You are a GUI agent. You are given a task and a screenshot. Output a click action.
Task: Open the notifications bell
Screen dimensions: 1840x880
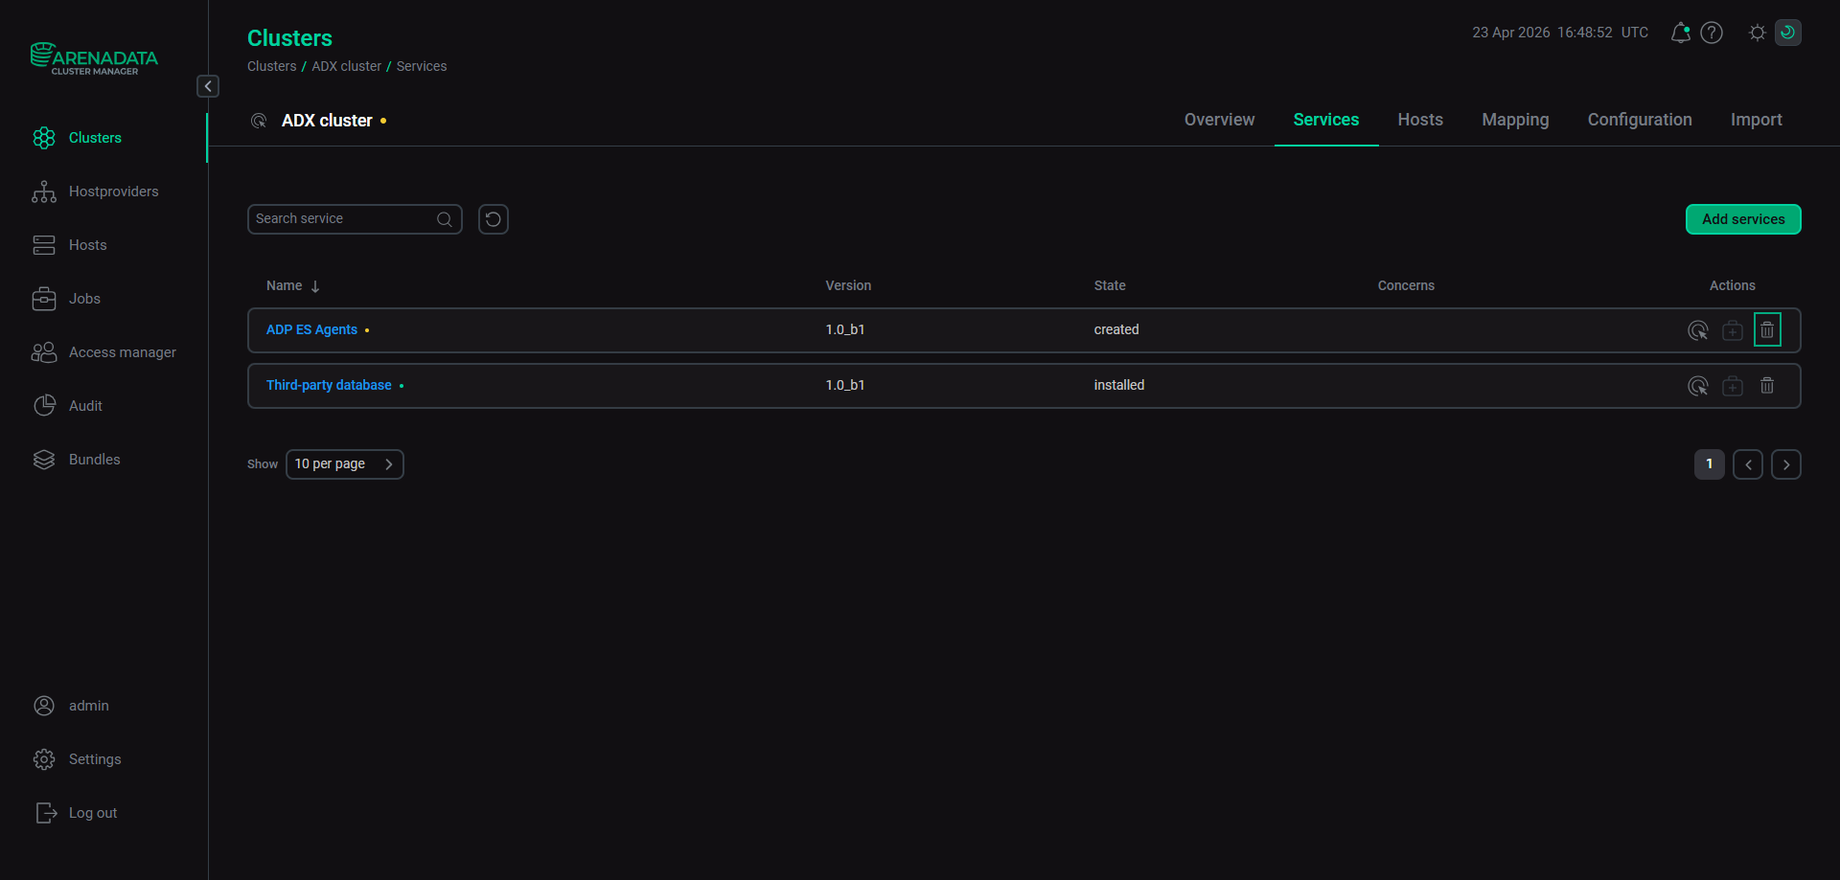(x=1680, y=33)
